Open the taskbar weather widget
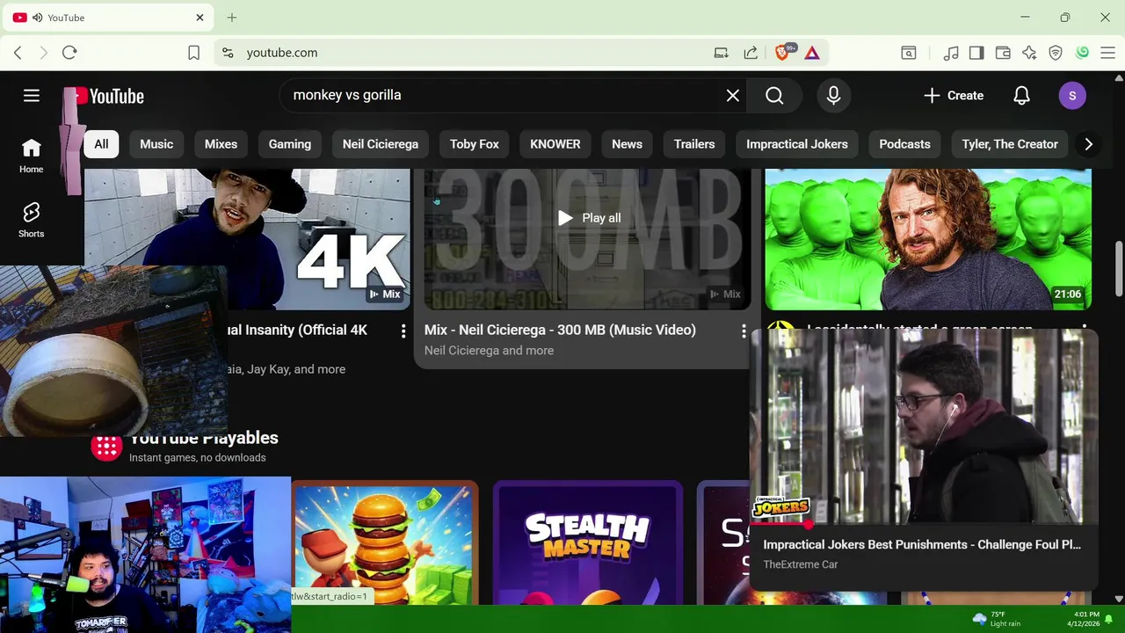Viewport: 1125px width, 633px height. 997,619
